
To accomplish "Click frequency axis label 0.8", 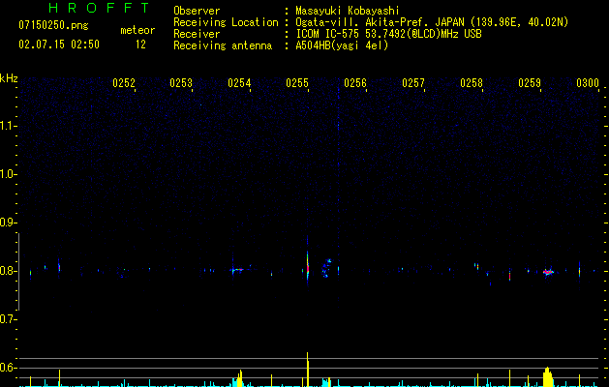I will (x=8, y=271).
